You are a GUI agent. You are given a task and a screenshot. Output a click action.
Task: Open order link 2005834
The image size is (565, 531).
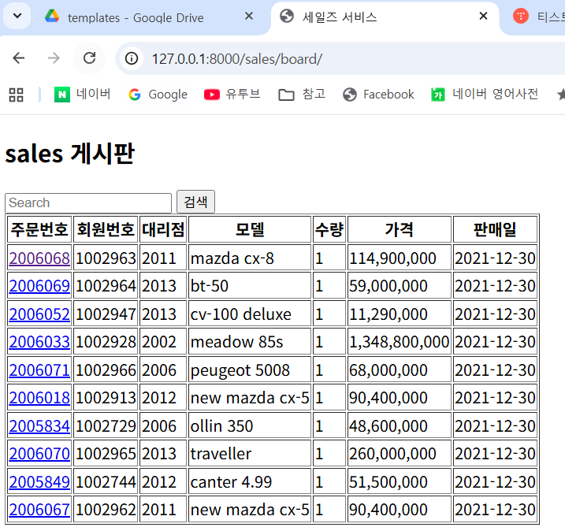click(39, 425)
